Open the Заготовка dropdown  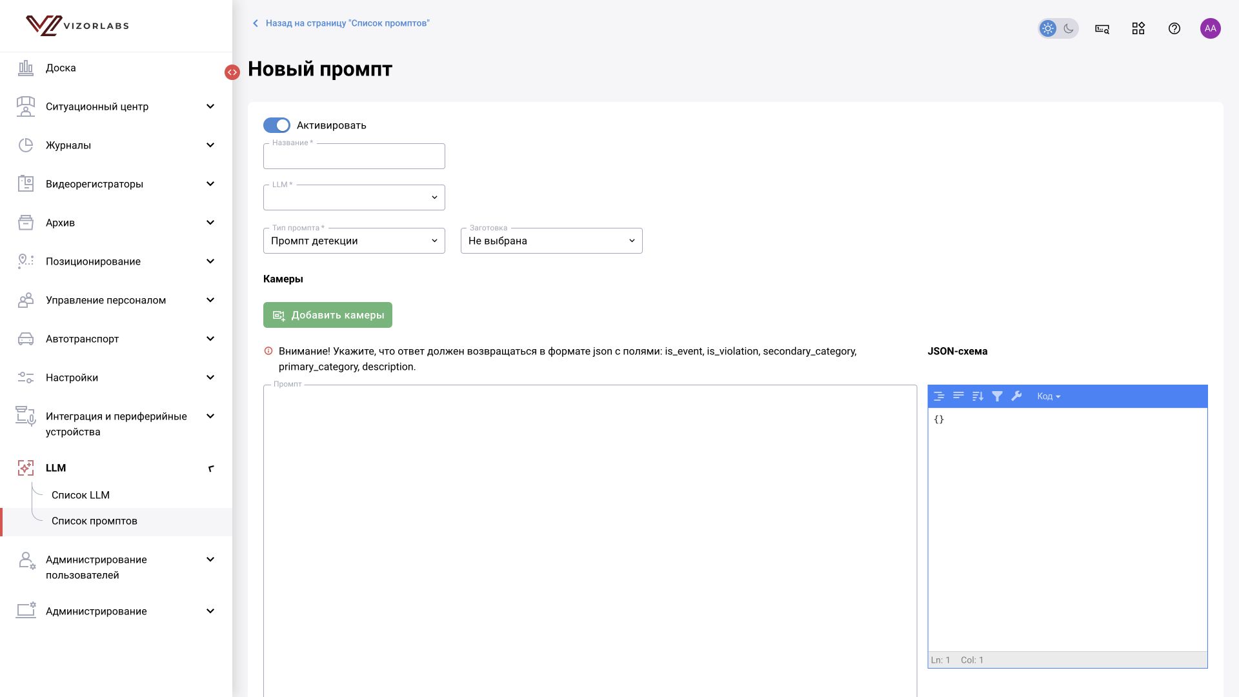(552, 241)
